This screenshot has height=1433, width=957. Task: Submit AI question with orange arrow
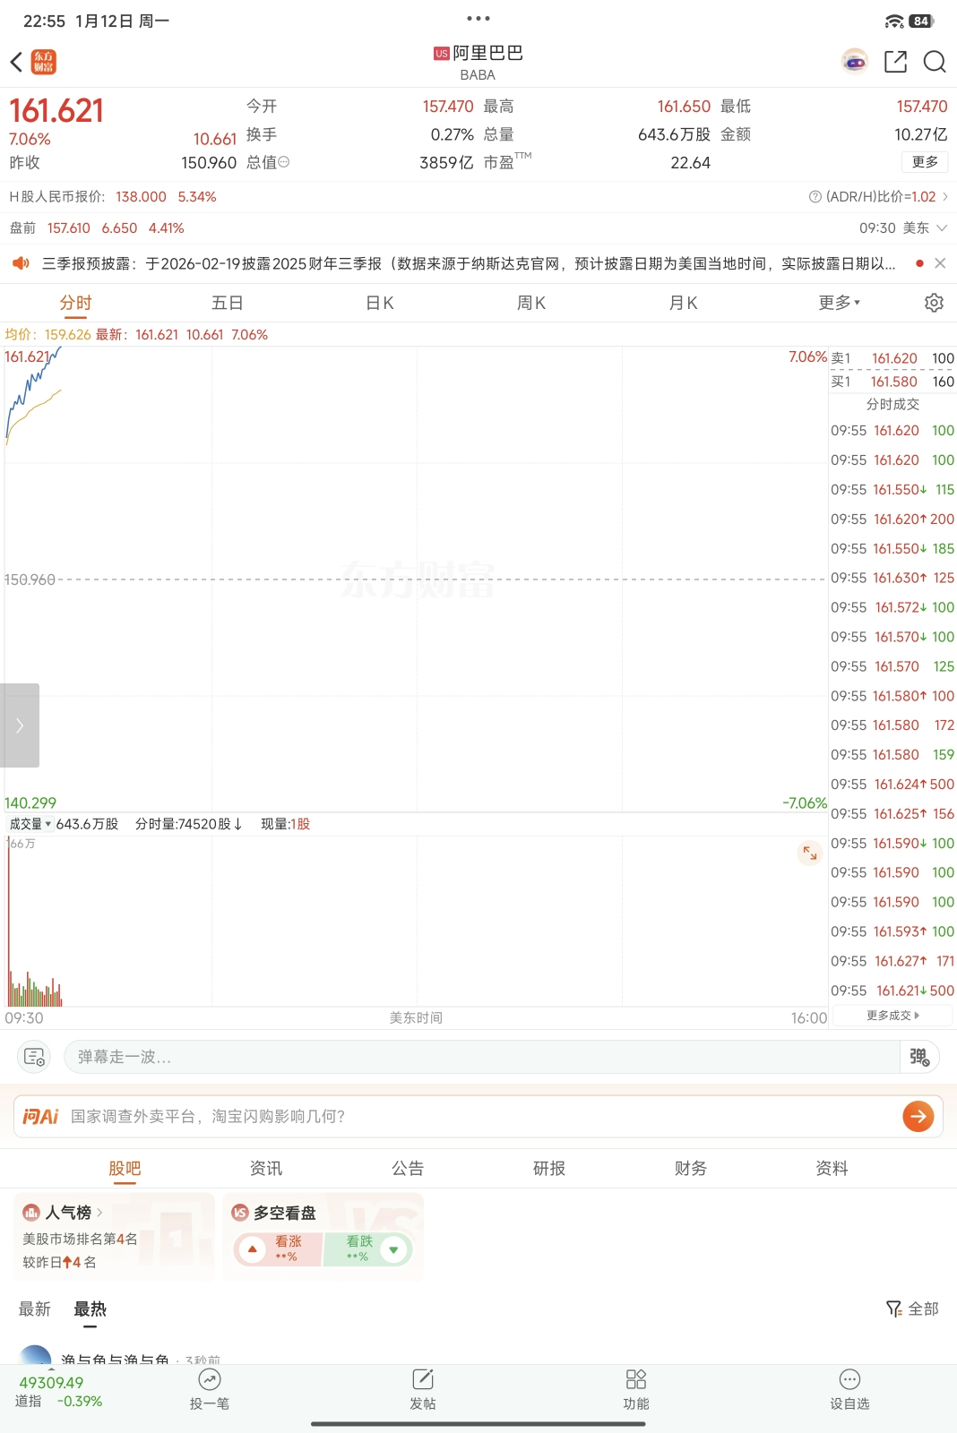[x=918, y=1116]
